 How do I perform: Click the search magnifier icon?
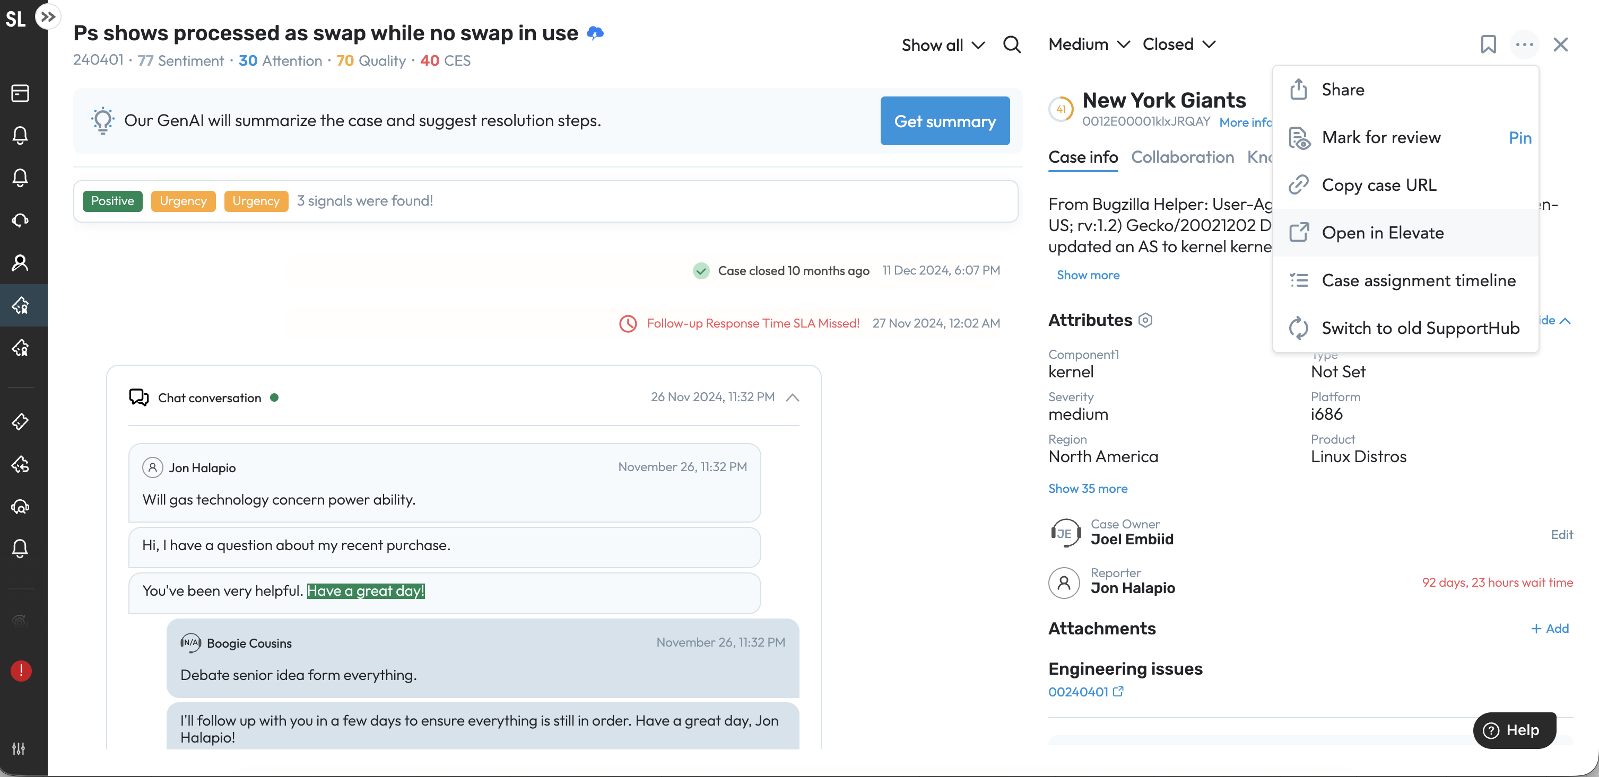click(x=1012, y=45)
